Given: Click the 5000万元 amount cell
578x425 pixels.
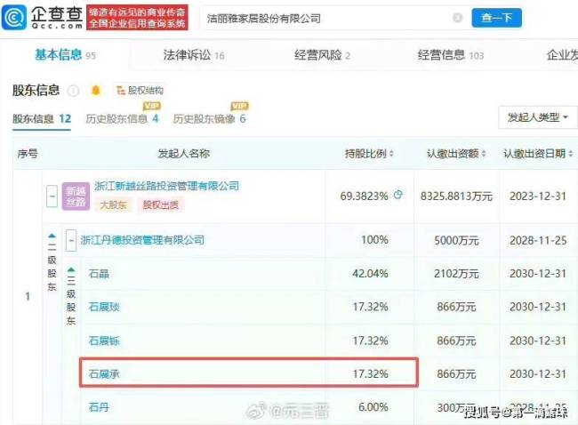Looking at the screenshot, I should (456, 240).
